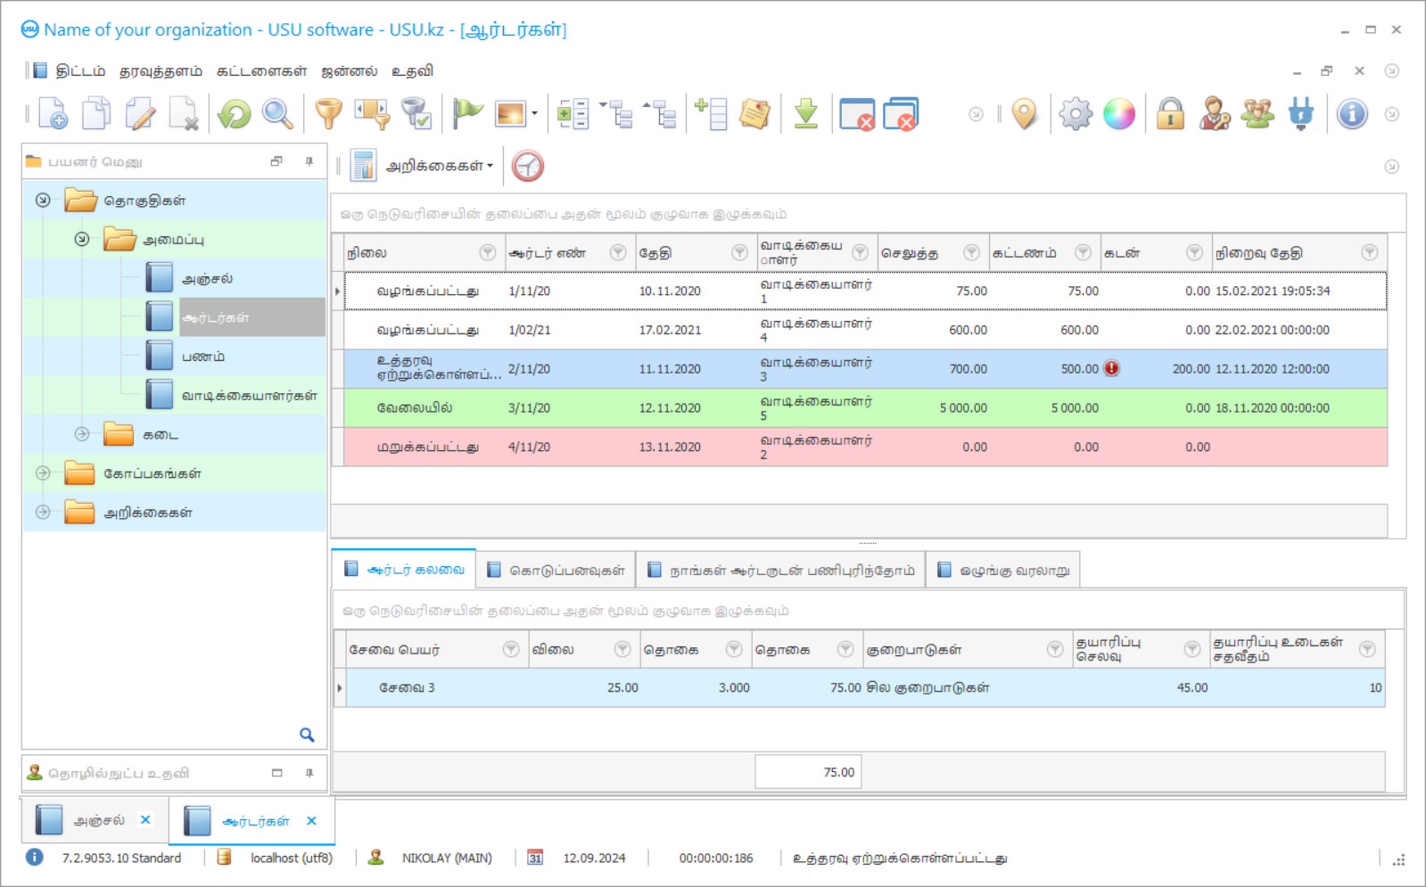The image size is (1426, 887).
Task: Open the கட்டளைகள் menu
Action: click(x=261, y=71)
